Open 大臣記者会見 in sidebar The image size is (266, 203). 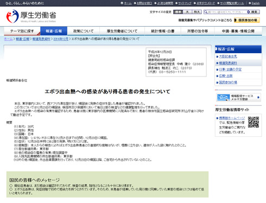point(228,56)
